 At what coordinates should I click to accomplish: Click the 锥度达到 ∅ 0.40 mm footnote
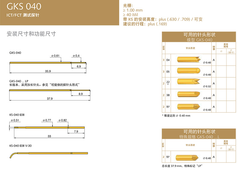point(176,115)
